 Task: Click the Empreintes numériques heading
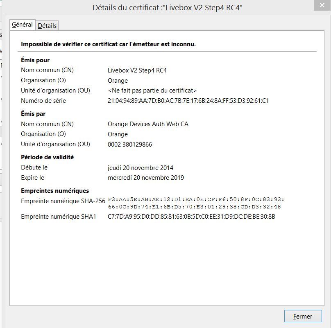pos(55,191)
